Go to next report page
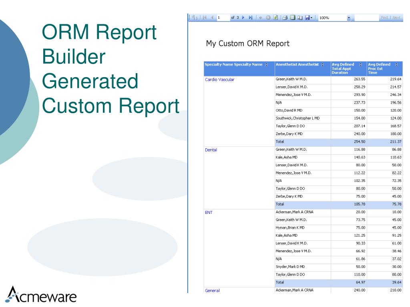This screenshot has height=307, width=410. 243,18
